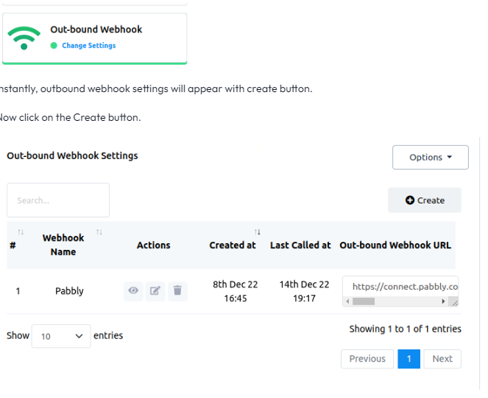The image size is (488, 398).
Task: Sort by the # column arrows
Action: (21, 232)
